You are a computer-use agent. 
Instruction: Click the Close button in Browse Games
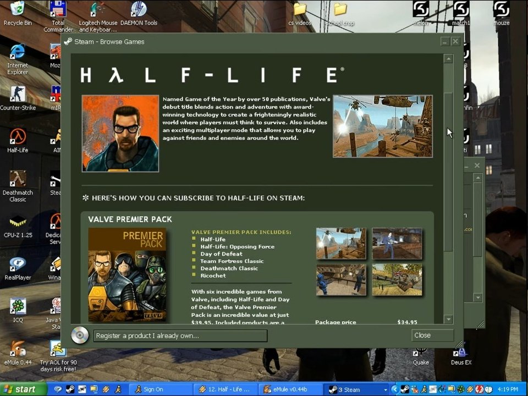(x=432, y=335)
